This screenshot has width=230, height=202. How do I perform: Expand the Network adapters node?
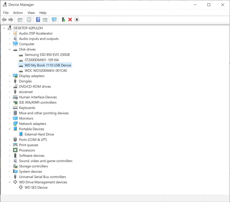[x=10, y=124]
